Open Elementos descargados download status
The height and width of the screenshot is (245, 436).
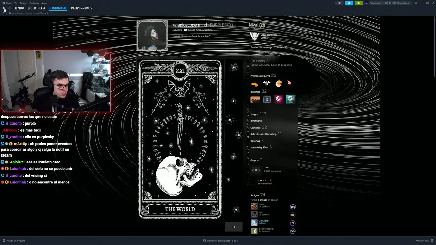click(x=220, y=241)
